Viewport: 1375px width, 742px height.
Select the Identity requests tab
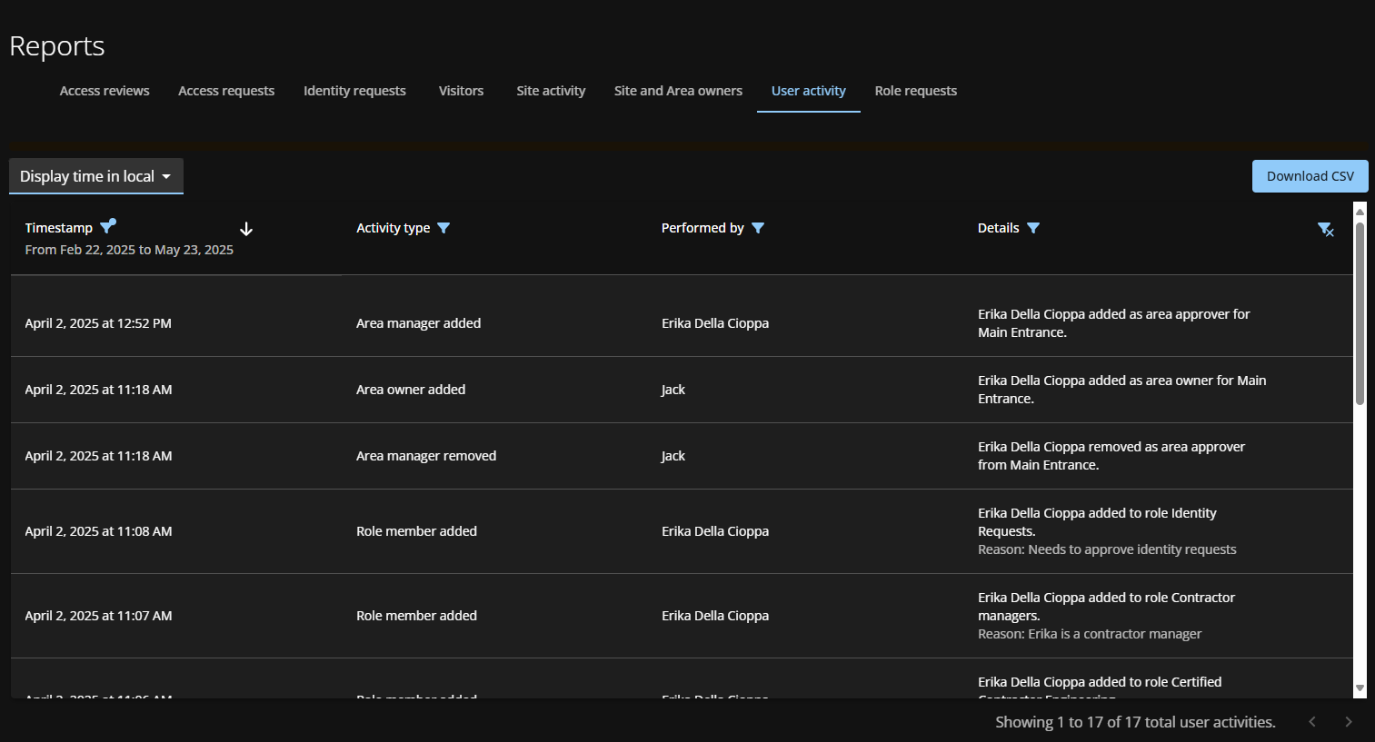click(354, 91)
